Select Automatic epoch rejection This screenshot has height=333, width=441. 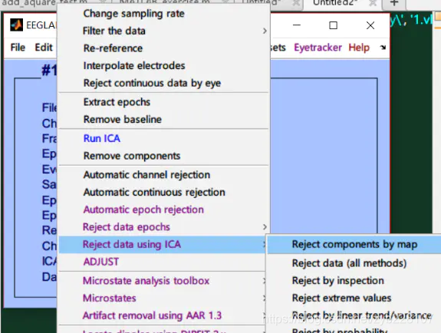163,209
